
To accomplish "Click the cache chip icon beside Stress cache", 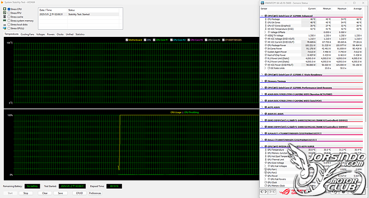I will (x=4, y=17).
